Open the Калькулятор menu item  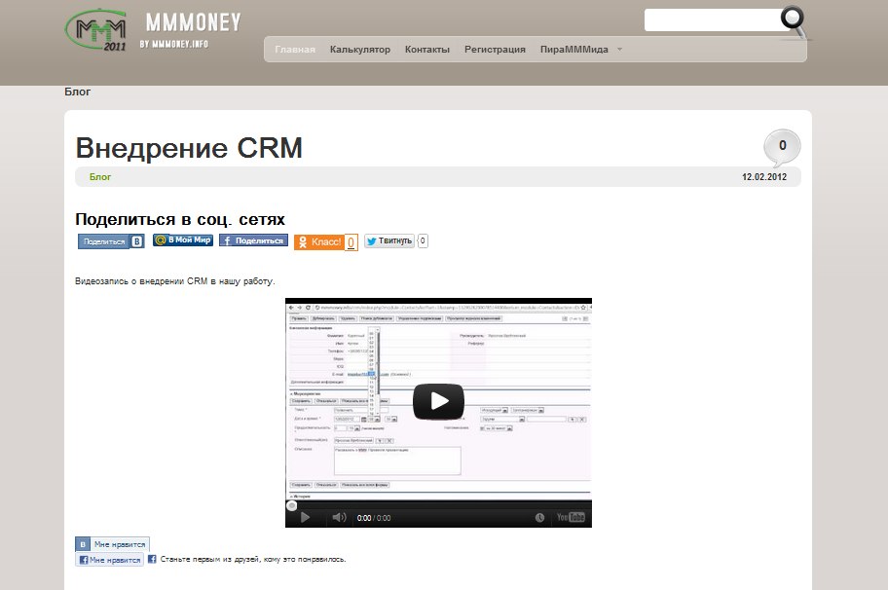click(360, 50)
